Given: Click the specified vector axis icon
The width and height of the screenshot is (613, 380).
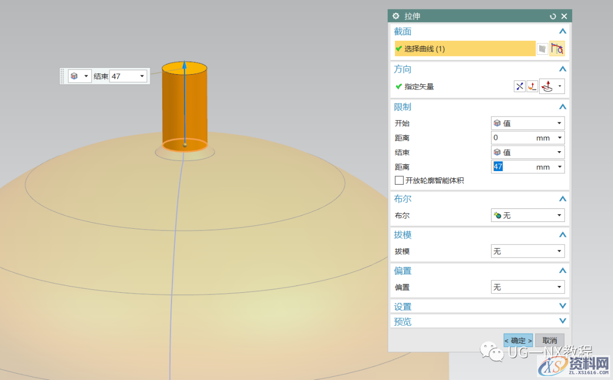Looking at the screenshot, I should pos(547,86).
